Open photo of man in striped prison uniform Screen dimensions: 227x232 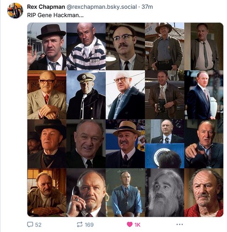[x=86, y=46]
